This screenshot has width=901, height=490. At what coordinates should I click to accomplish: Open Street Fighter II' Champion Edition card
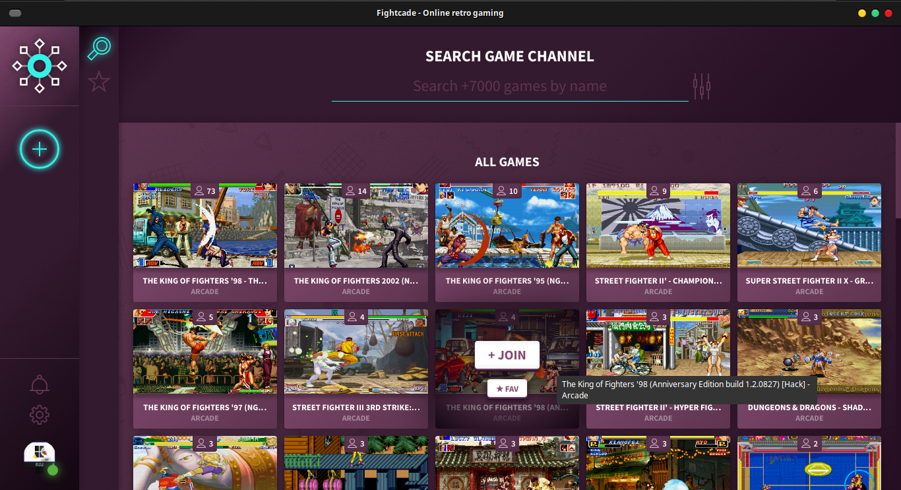point(658,243)
